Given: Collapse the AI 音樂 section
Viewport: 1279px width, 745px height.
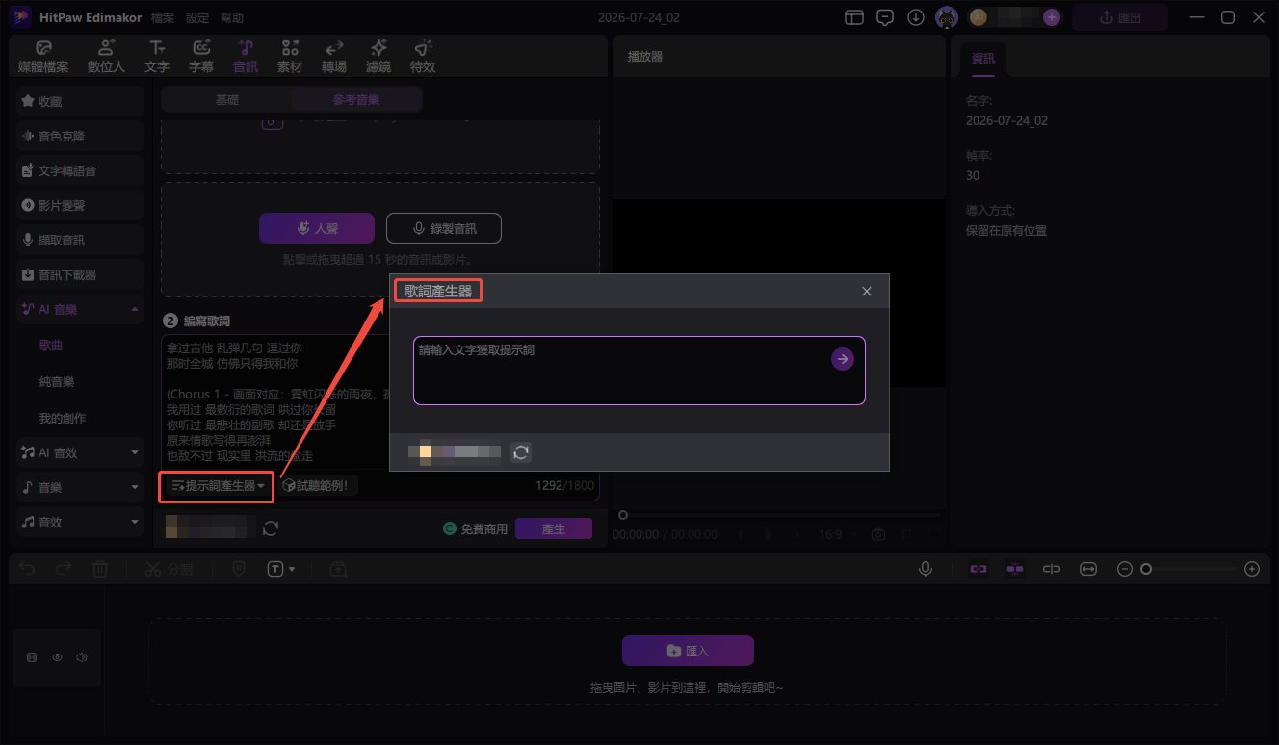Looking at the screenshot, I should [x=135, y=310].
